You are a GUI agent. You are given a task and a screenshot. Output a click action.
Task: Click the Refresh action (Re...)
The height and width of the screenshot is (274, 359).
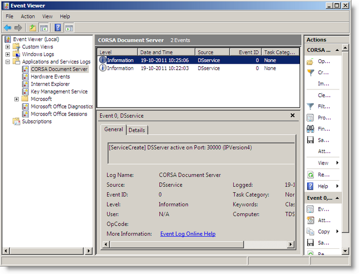[x=323, y=175]
